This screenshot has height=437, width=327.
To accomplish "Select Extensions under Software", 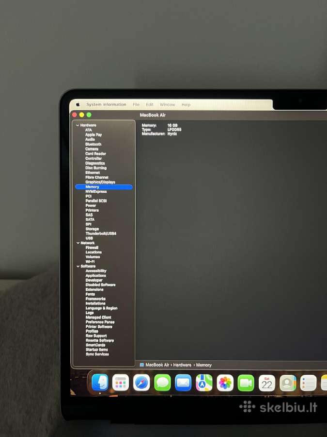I will click(94, 289).
